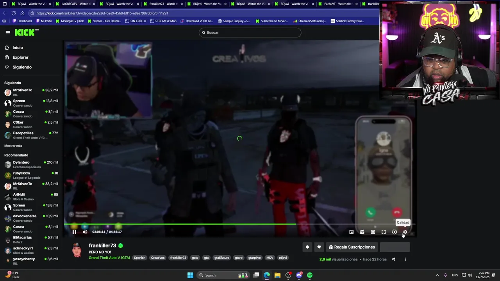Open the Calidad quality settings gear
This screenshot has width=500, height=281.
click(405, 232)
